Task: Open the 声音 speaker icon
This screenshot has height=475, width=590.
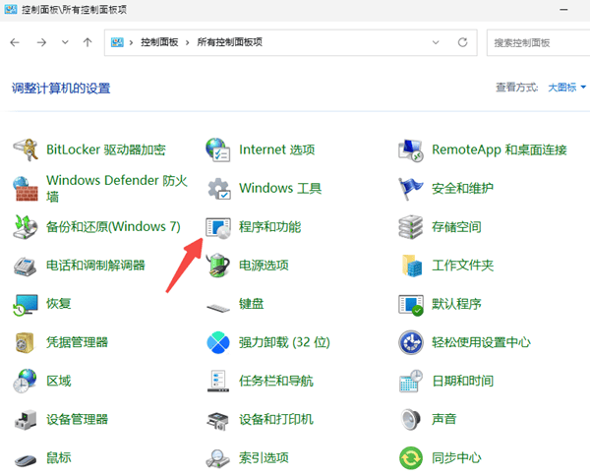Action: (410, 419)
